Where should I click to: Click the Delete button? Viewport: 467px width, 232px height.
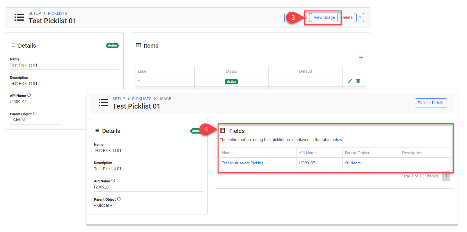pos(347,17)
